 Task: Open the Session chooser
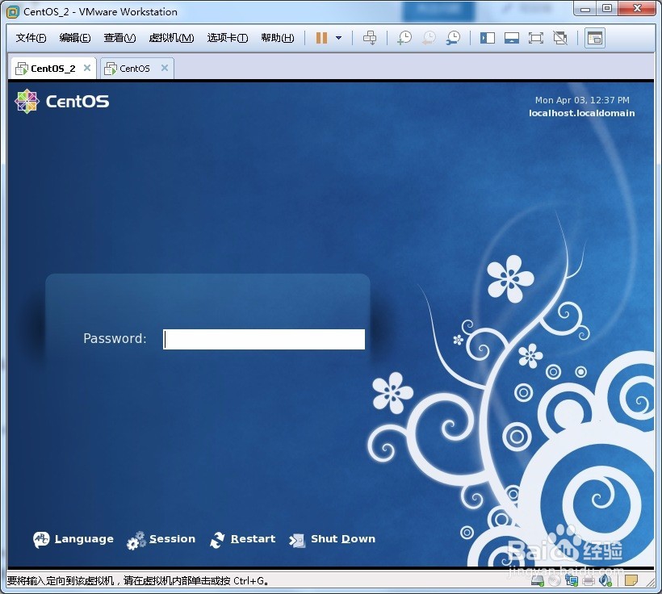[x=161, y=540]
